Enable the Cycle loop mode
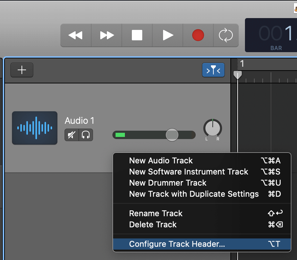 pos(226,35)
